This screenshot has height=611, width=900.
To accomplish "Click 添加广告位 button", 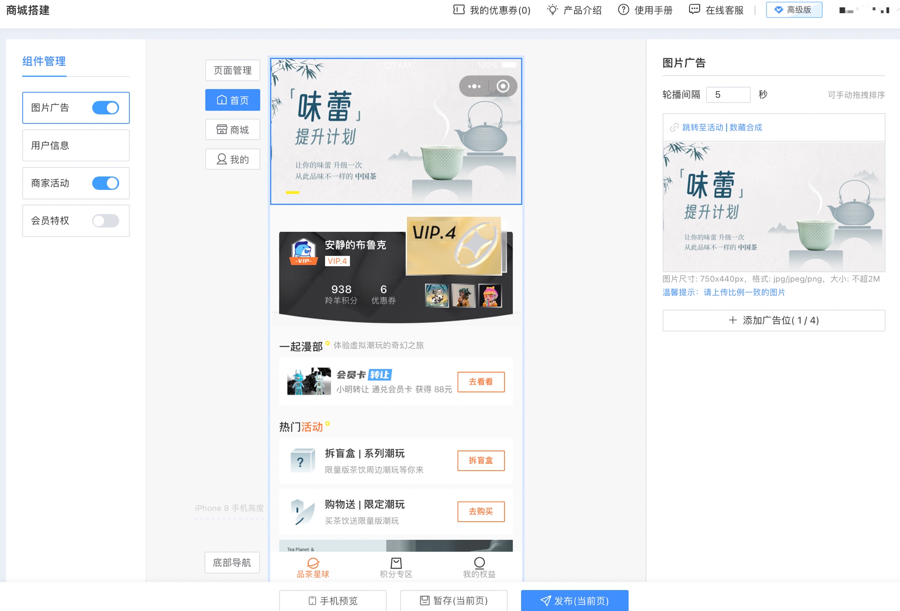I will [x=773, y=320].
